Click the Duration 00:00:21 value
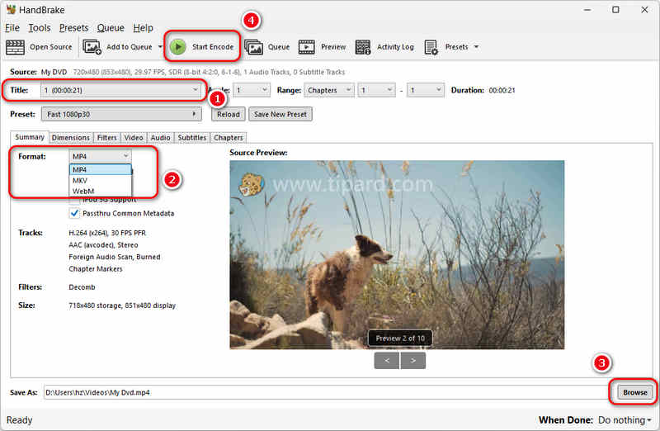660x431 pixels. (x=502, y=90)
